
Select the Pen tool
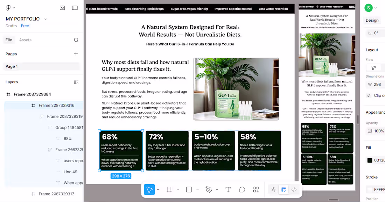(209, 190)
